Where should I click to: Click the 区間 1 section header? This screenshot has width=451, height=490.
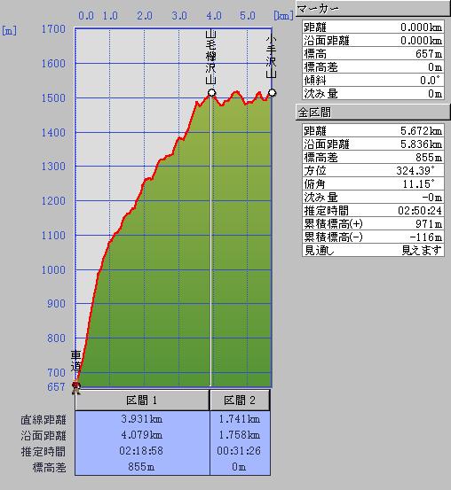[x=142, y=400]
